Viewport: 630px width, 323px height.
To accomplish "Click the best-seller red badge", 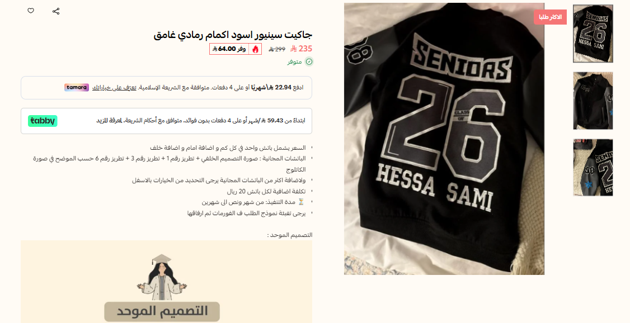I will point(550,17).
